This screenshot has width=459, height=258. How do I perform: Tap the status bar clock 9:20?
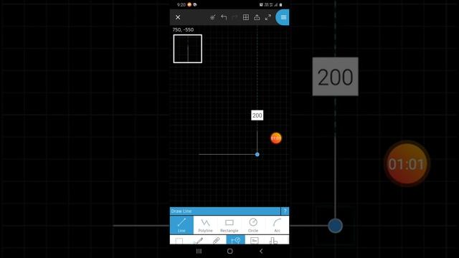[181, 5]
